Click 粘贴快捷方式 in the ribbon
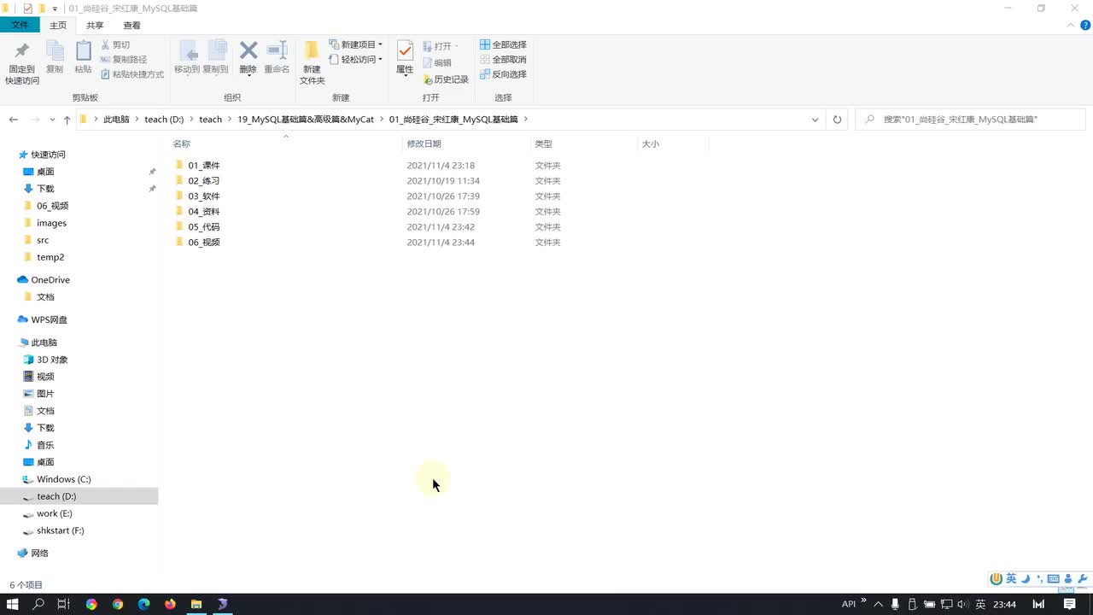The width and height of the screenshot is (1093, 615). click(x=132, y=74)
